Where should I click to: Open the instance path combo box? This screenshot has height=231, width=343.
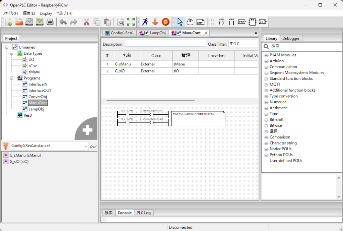pos(49,146)
